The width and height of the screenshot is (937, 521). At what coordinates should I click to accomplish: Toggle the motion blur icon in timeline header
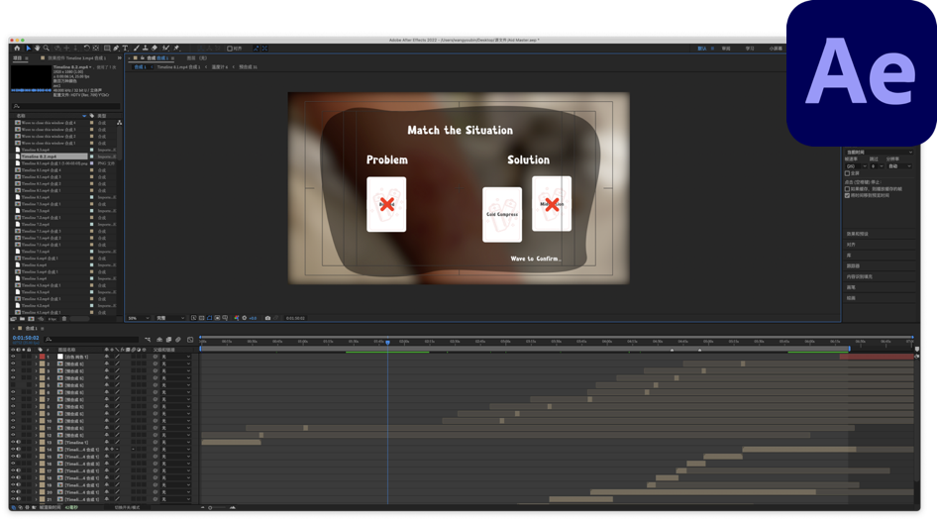coord(178,340)
